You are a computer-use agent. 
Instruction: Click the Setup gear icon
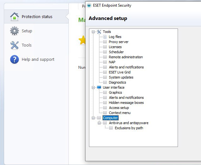(x=15, y=31)
